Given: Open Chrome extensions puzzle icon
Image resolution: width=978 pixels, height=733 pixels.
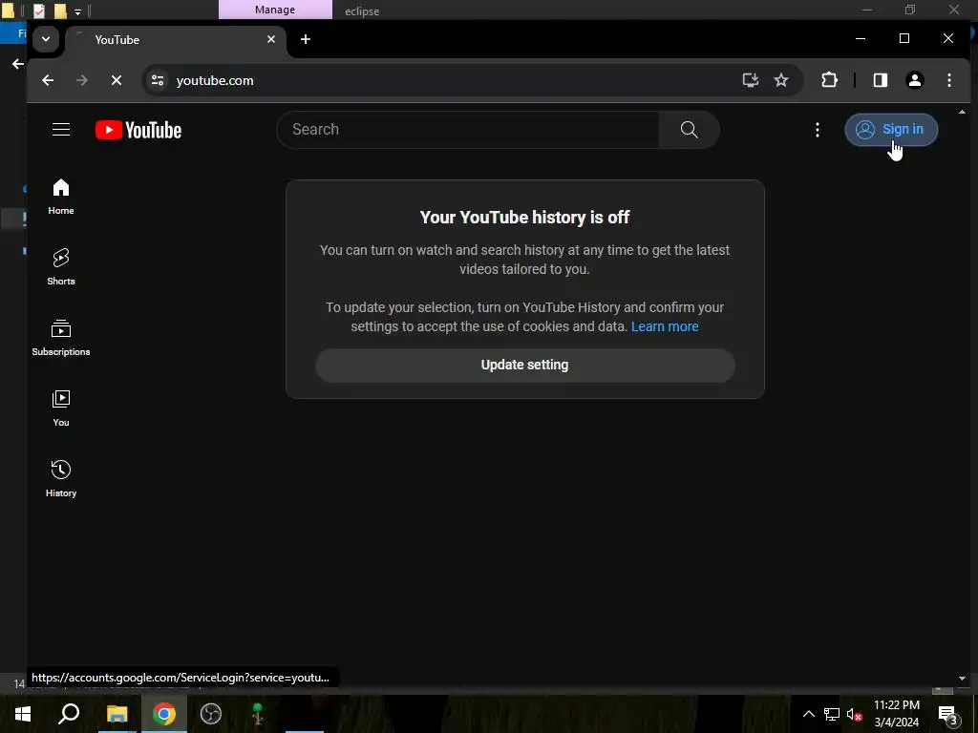Looking at the screenshot, I should [x=829, y=80].
